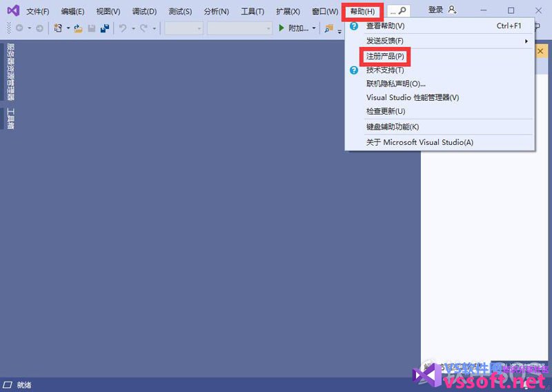This screenshot has height=392, width=552.
Task: Click the New Project toolbar icon
Action: point(58,28)
